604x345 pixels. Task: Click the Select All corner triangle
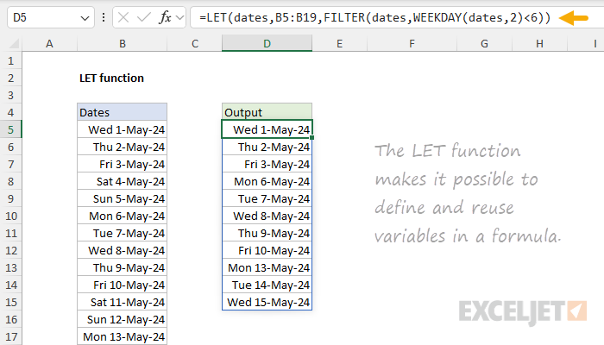tap(15, 43)
